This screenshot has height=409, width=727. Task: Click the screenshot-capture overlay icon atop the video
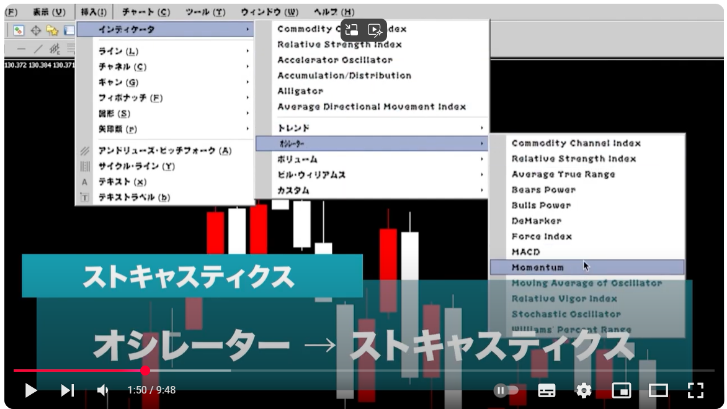coord(352,30)
